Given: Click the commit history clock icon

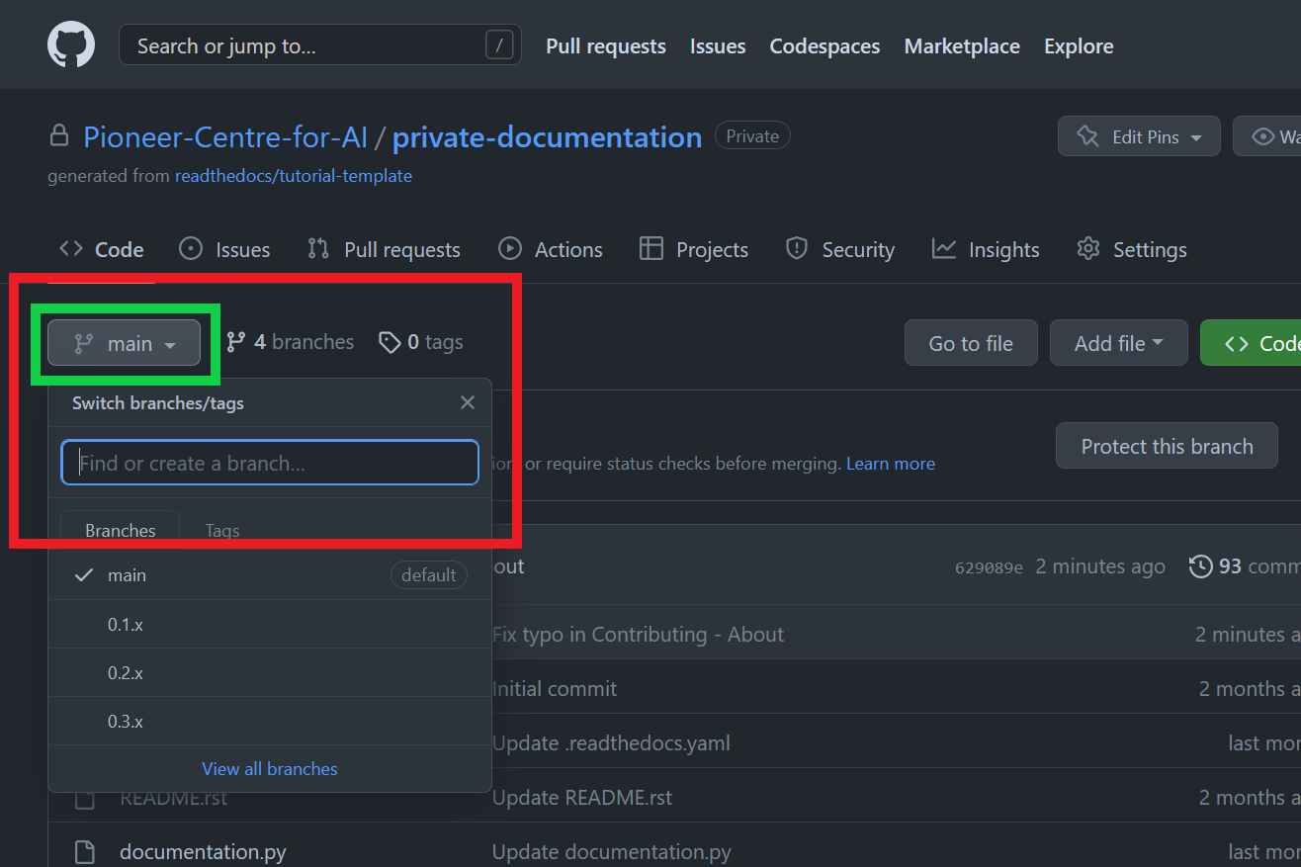Looking at the screenshot, I should pos(1200,566).
